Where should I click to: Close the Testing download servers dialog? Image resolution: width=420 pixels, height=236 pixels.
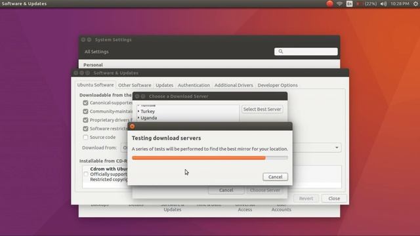pos(133,127)
